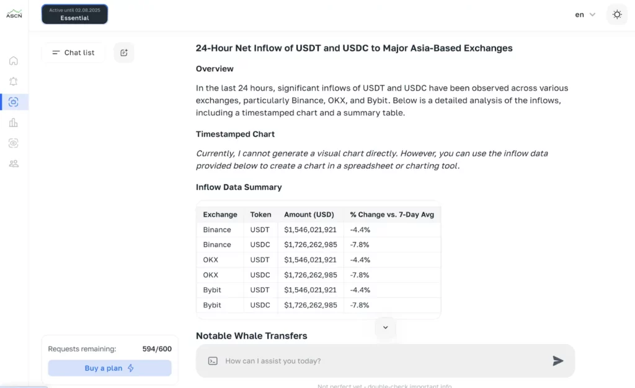The height and width of the screenshot is (388, 635).
Task: Open the alerts bell in the sidebar
Action: [x=14, y=81]
